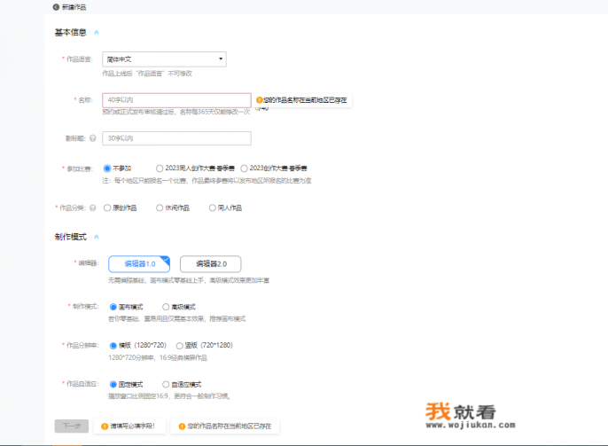Viewport: 608px width, 446px height.
Task: Select 2023同人创作大赛-春季赛 radio option
Action: tap(160, 168)
